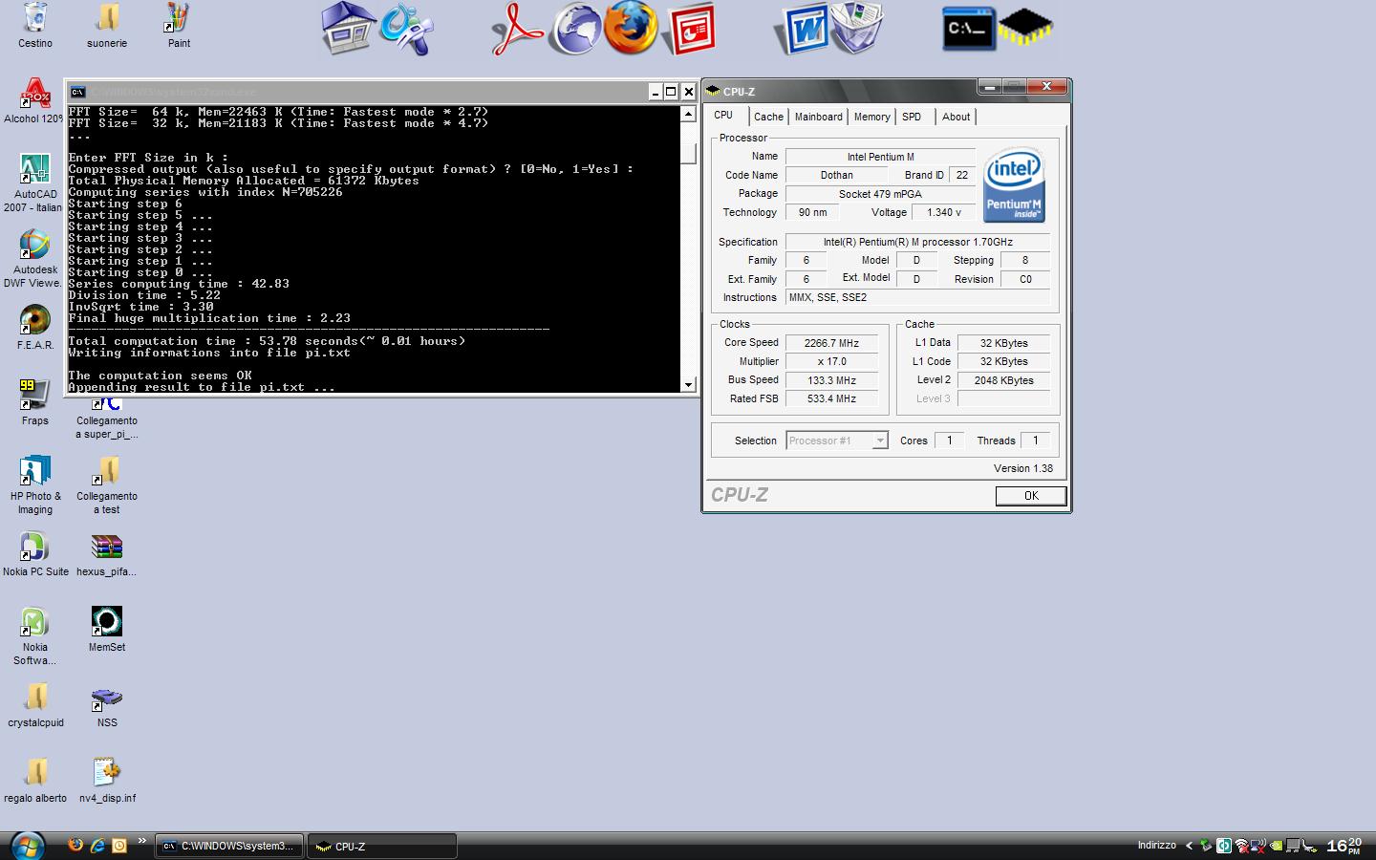This screenshot has width=1376, height=860.
Task: Switch to CPU tab in CPU-Z
Action: (723, 115)
